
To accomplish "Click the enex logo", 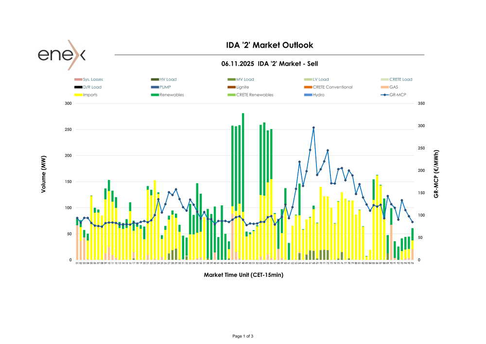I will [62, 54].
